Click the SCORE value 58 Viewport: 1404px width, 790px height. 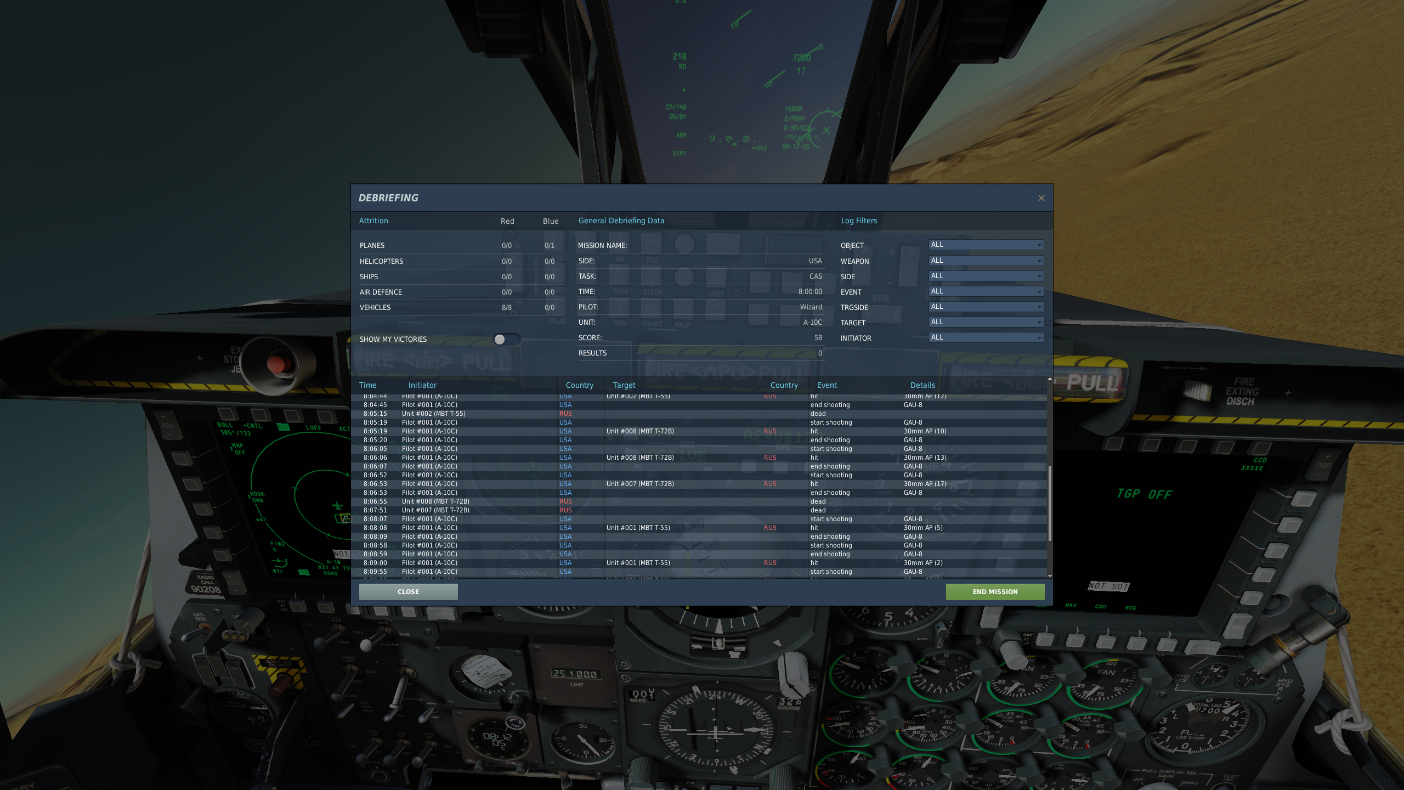pos(818,338)
